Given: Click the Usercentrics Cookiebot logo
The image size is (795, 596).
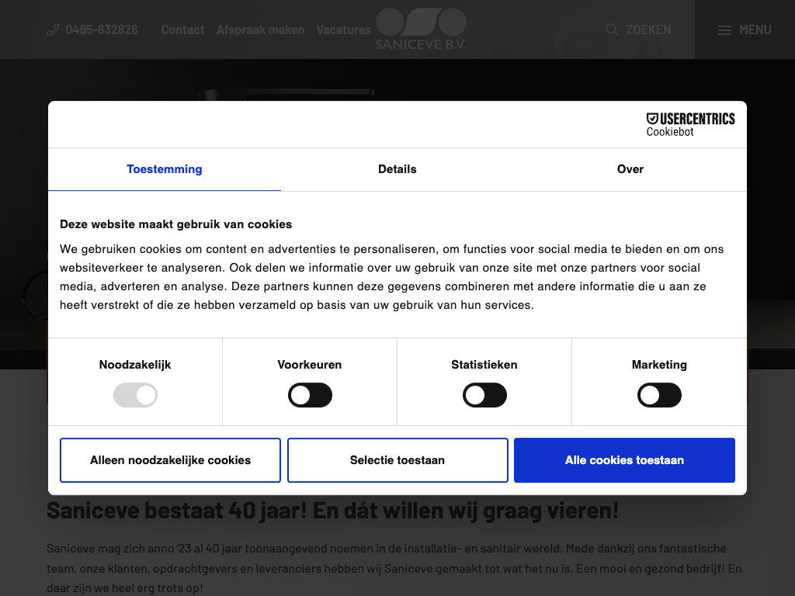Looking at the screenshot, I should click(x=690, y=124).
